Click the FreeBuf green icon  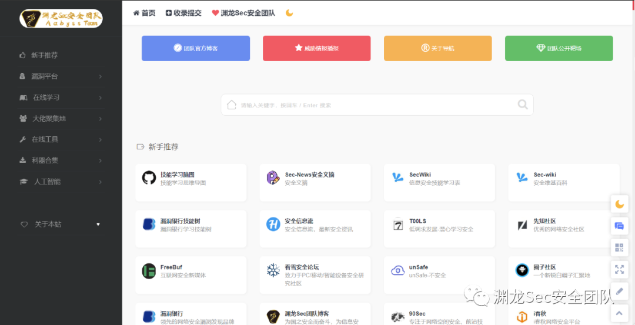click(149, 271)
